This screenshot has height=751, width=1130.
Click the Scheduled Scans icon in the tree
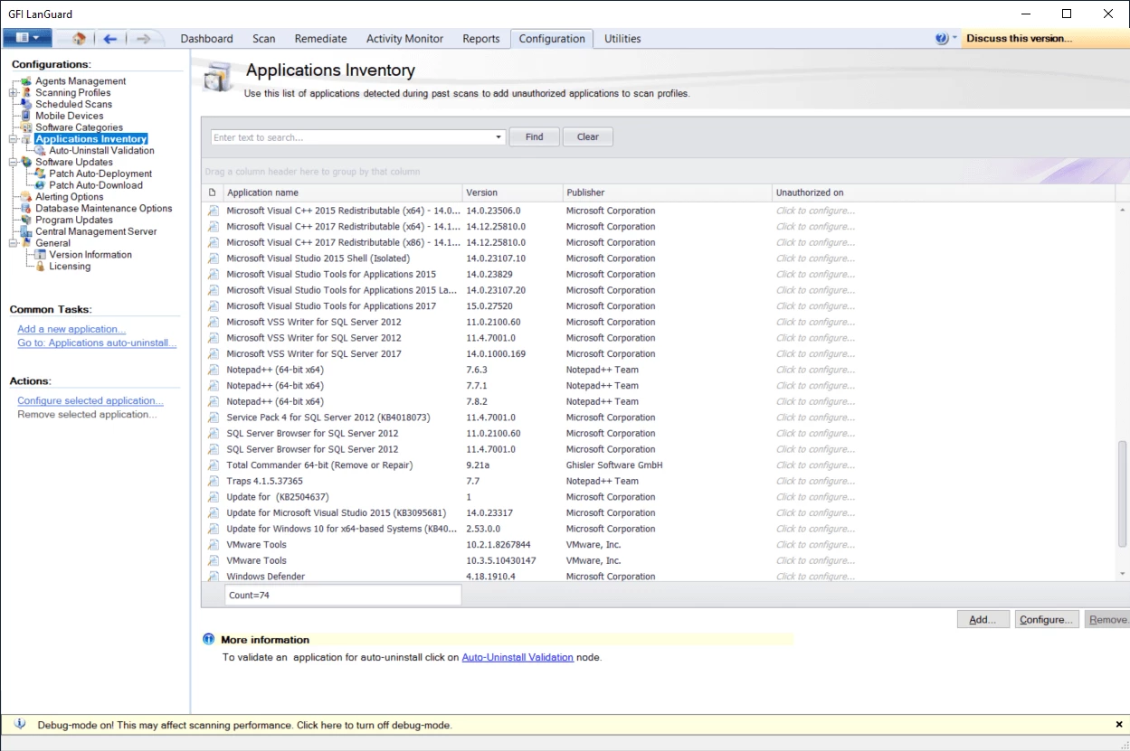[x=26, y=104]
